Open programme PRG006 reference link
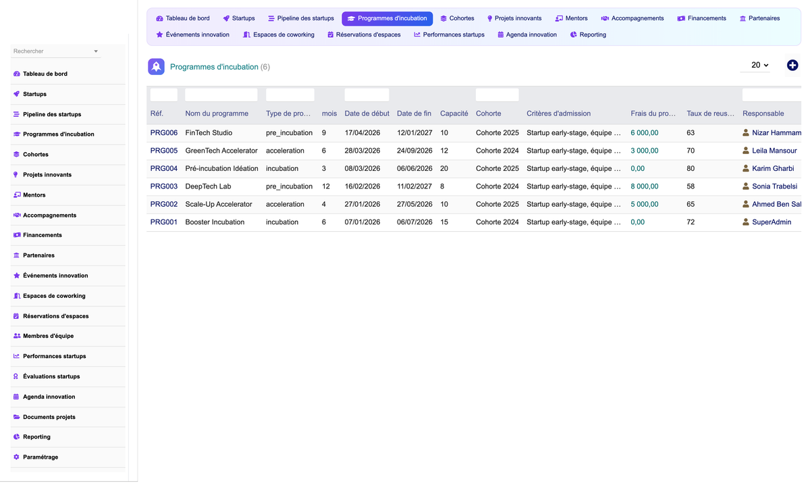 point(164,133)
